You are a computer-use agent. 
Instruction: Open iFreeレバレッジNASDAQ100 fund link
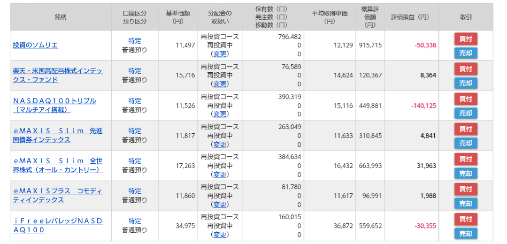58,226
